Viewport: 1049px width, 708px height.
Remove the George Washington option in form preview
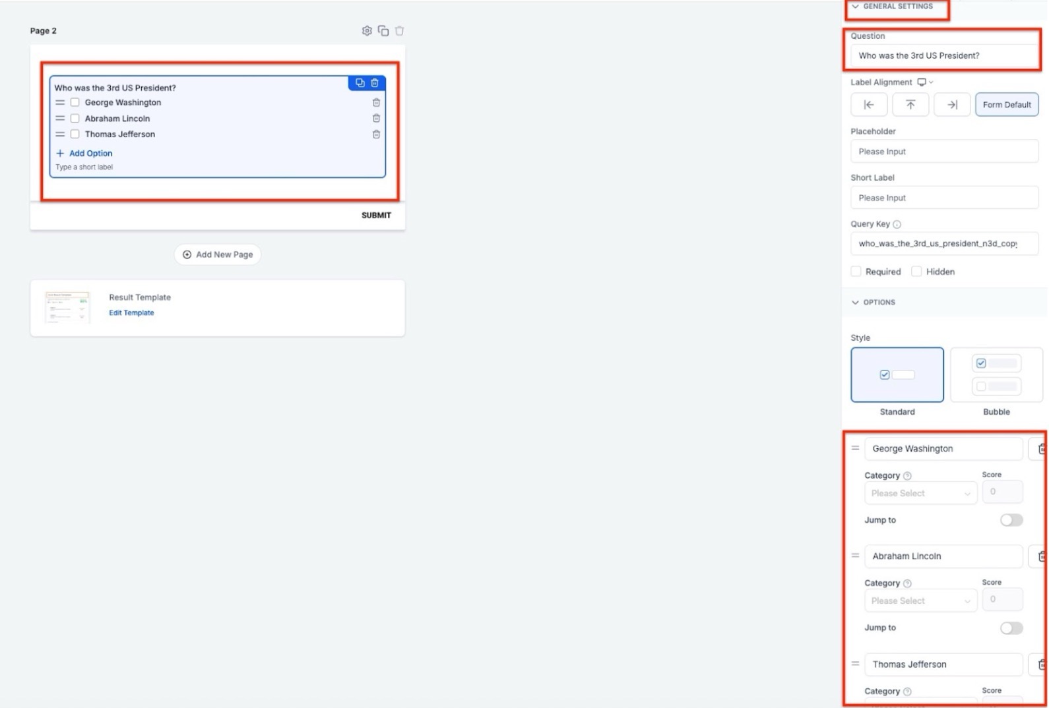[376, 102]
